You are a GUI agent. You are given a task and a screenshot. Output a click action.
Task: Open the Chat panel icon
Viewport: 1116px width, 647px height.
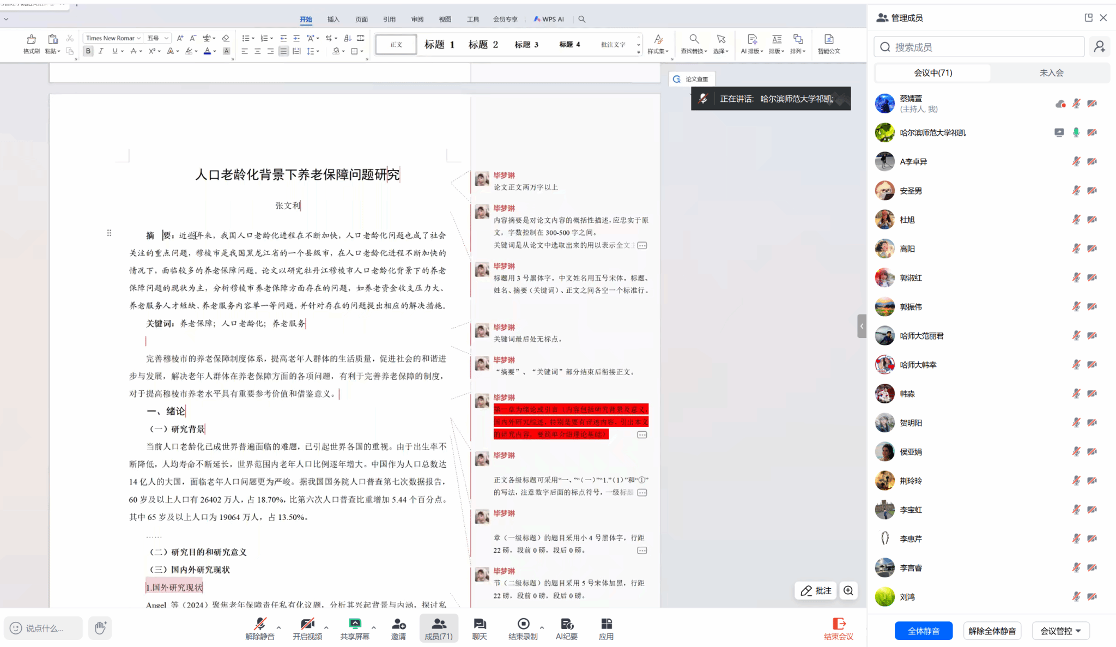(479, 624)
